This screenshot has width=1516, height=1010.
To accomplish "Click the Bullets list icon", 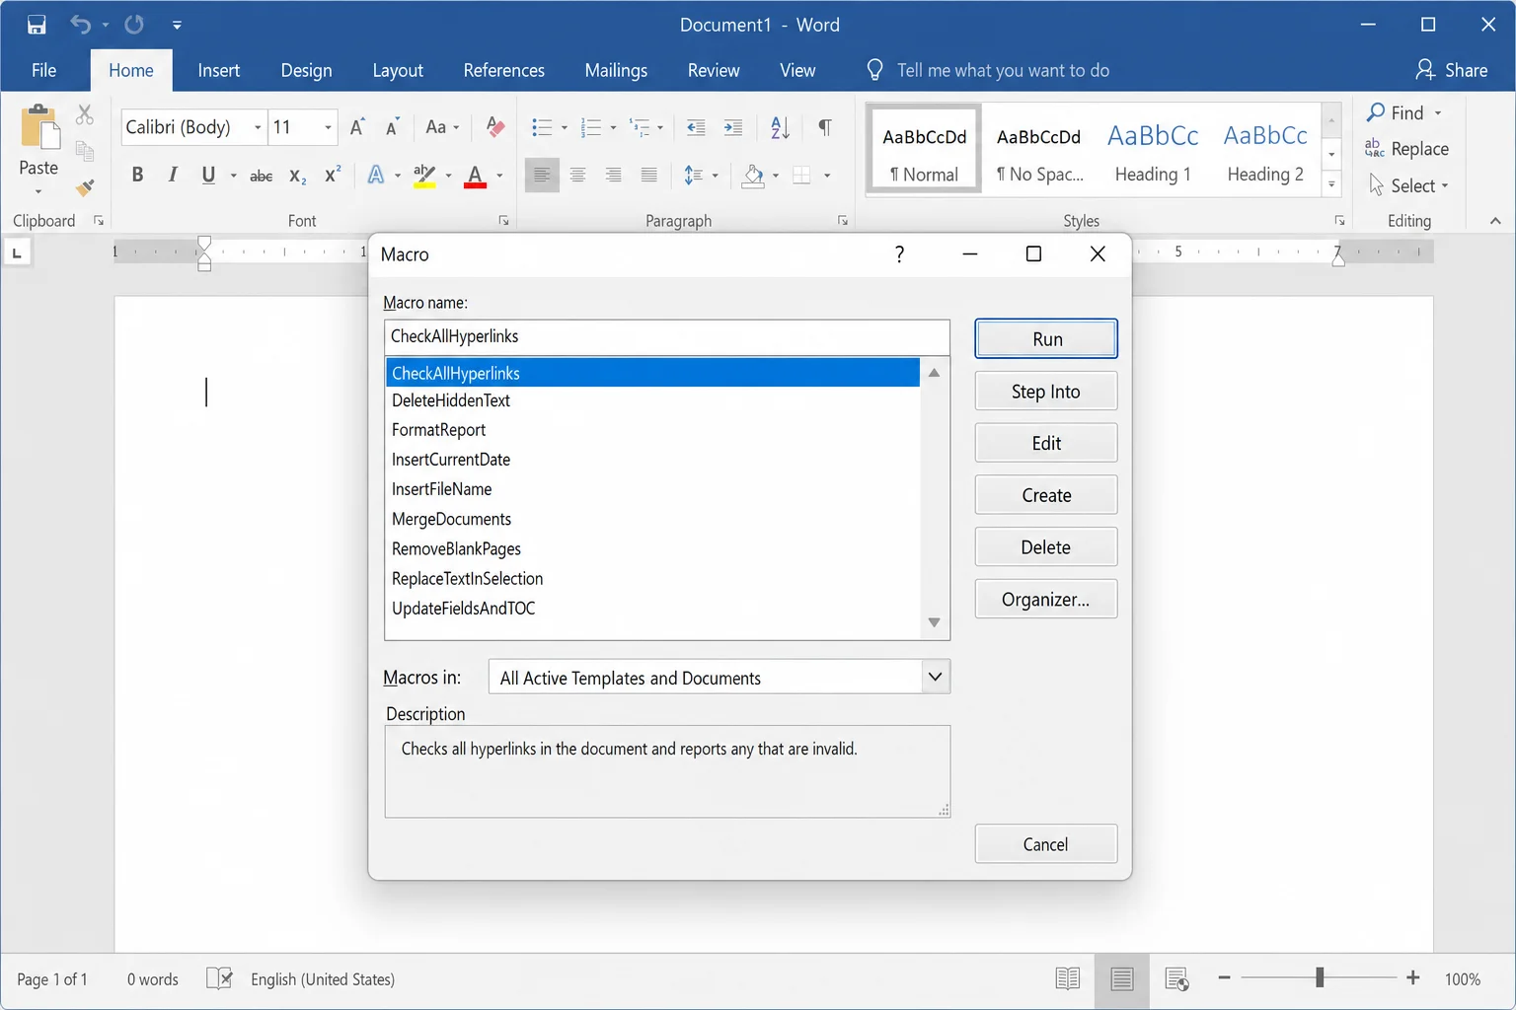I will click(x=542, y=127).
